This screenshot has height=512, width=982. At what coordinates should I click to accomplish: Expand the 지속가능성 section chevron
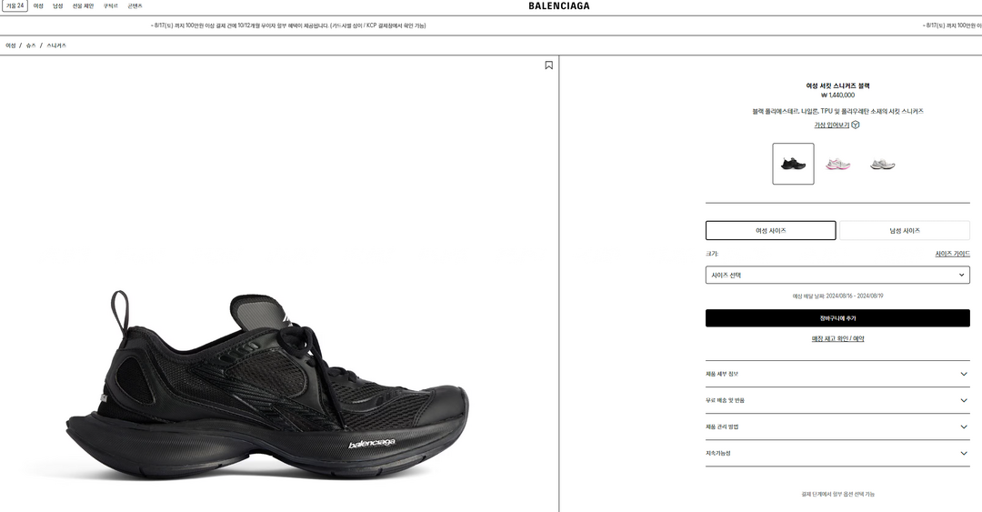(963, 453)
